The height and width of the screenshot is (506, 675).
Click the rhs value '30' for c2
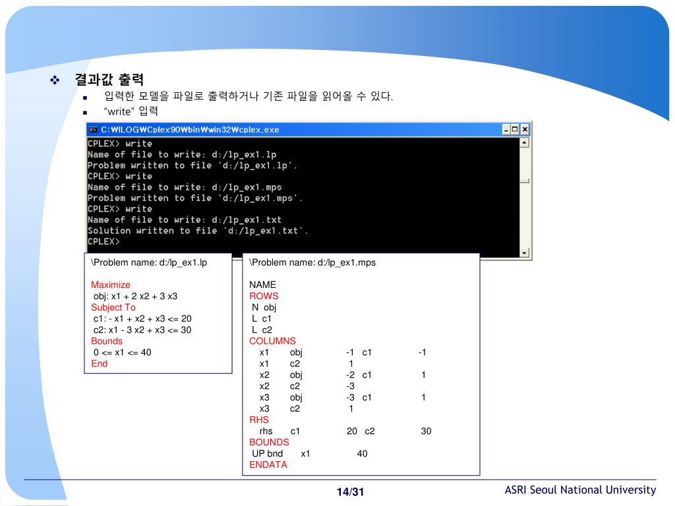[x=426, y=431]
